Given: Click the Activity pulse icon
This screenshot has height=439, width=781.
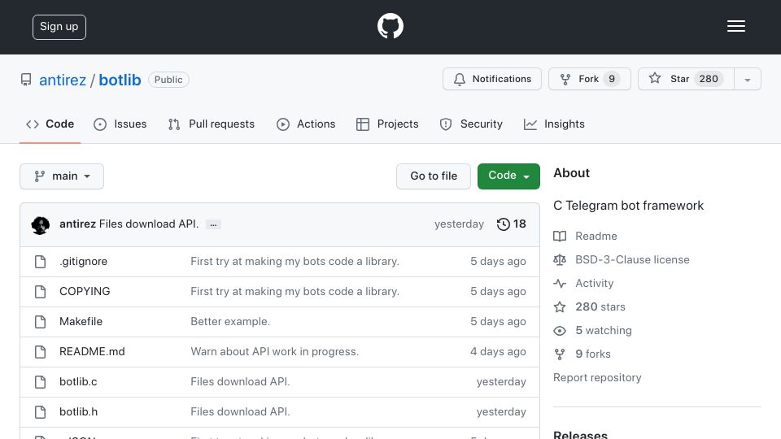Looking at the screenshot, I should pos(560,283).
